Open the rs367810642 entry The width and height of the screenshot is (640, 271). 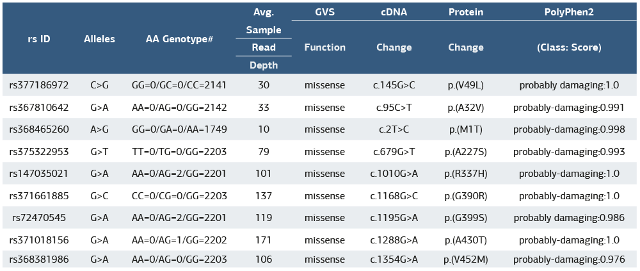[39, 107]
